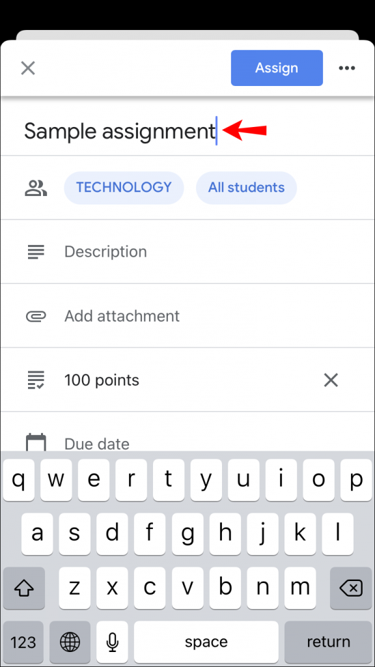Change grading via the 100 points selector
Image resolution: width=375 pixels, height=667 pixels.
pos(102,380)
